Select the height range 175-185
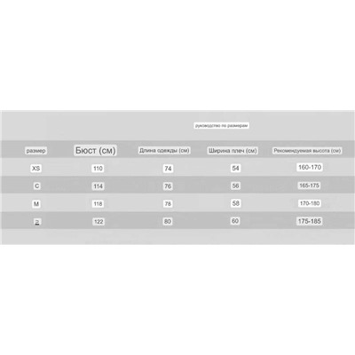The width and height of the screenshot is (355, 355). coord(310,221)
